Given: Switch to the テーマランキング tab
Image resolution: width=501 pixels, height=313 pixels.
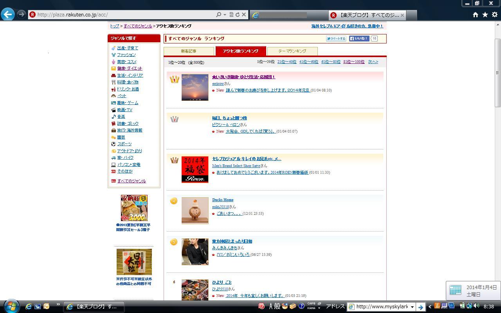Looking at the screenshot, I should [x=292, y=51].
